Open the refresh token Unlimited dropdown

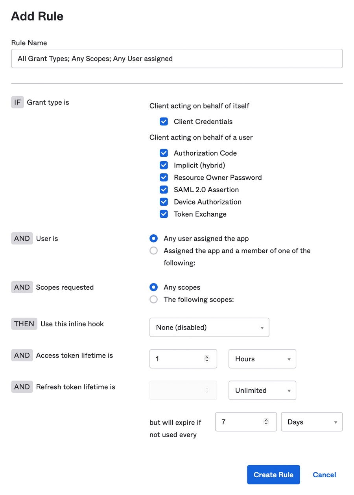point(262,390)
